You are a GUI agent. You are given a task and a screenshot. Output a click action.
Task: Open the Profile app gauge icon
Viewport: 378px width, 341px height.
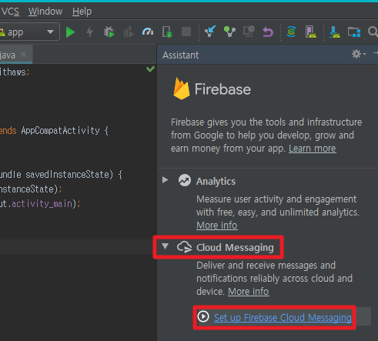[x=148, y=32]
